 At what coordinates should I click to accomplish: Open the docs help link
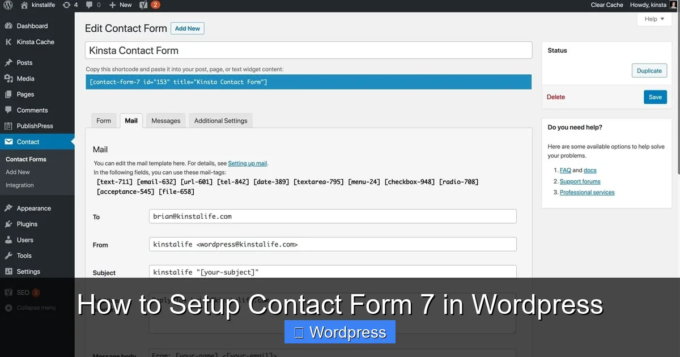(x=590, y=171)
